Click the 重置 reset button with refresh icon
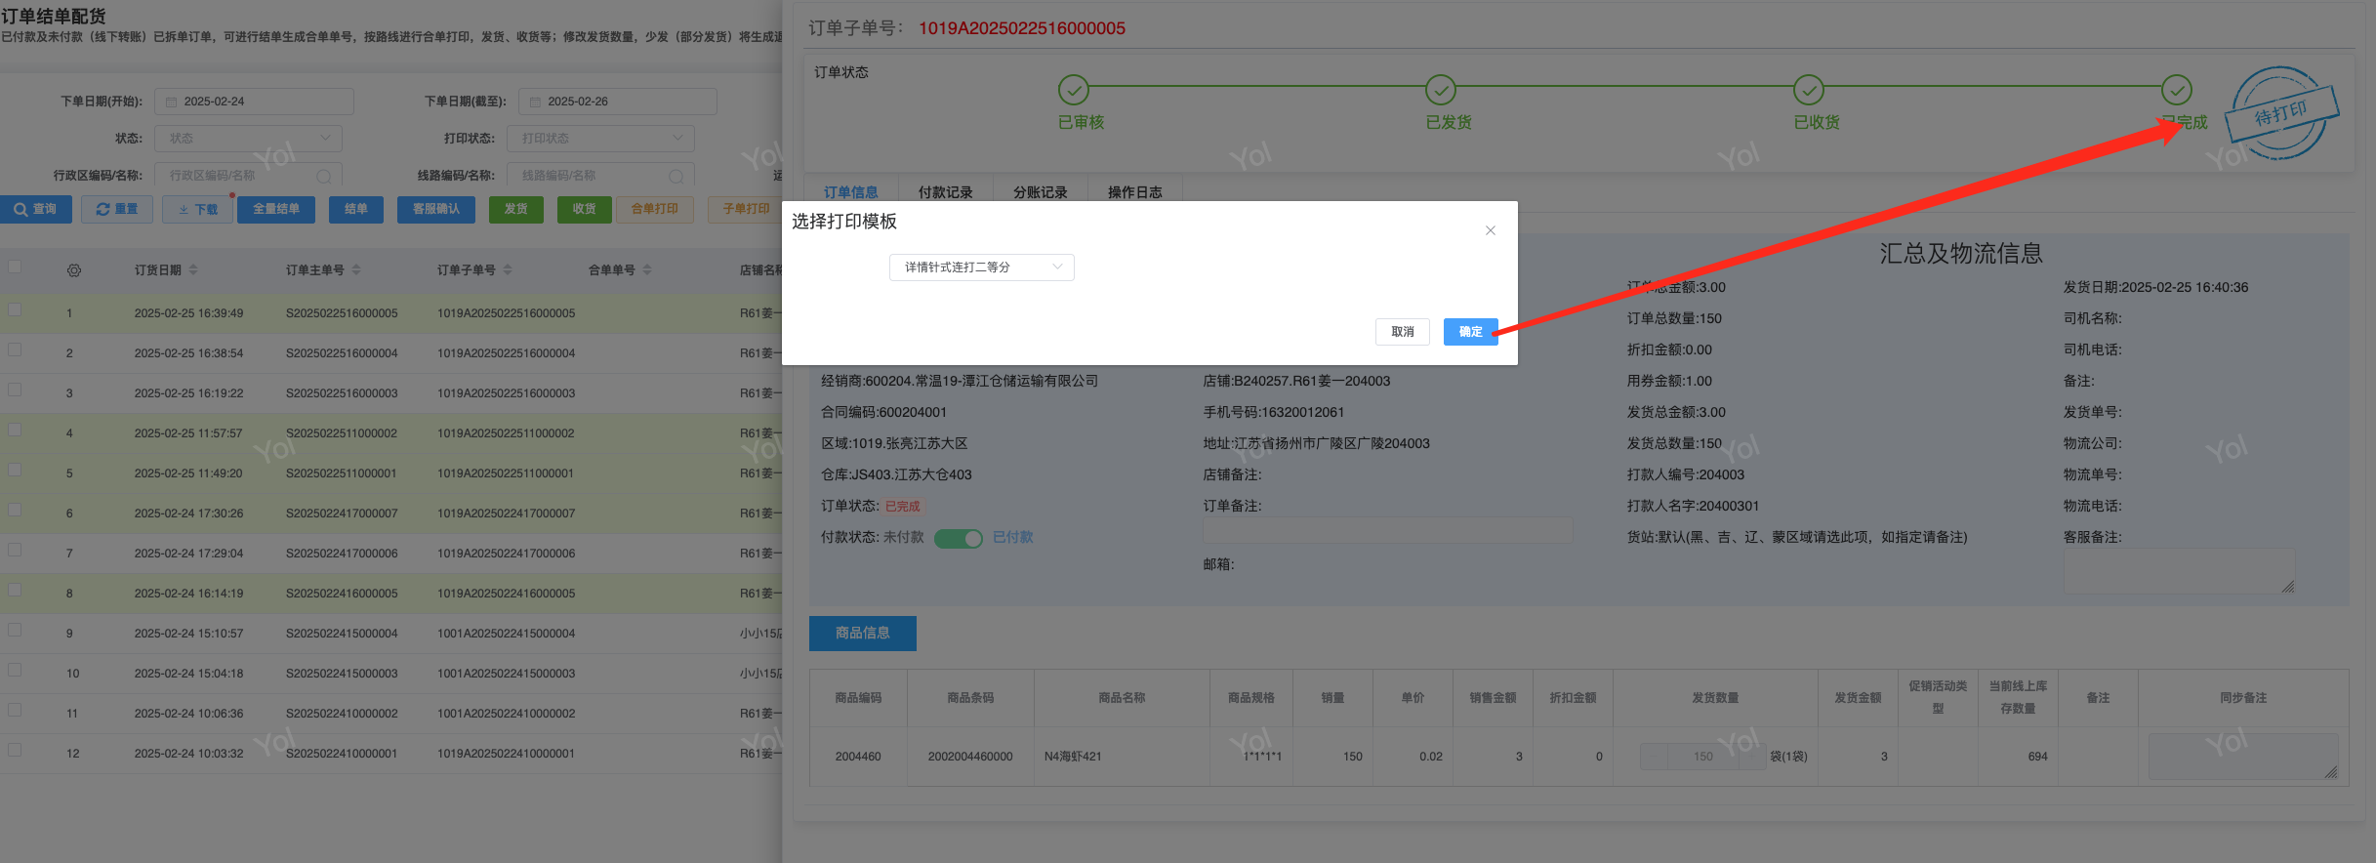 click(x=117, y=210)
